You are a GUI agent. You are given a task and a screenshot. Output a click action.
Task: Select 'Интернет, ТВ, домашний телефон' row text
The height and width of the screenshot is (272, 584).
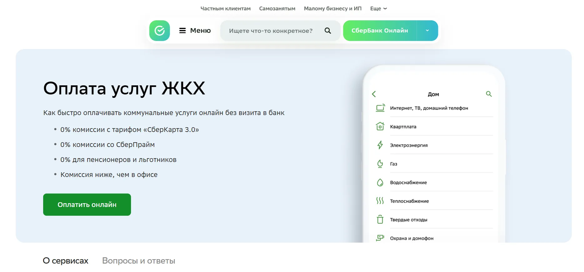(429, 108)
